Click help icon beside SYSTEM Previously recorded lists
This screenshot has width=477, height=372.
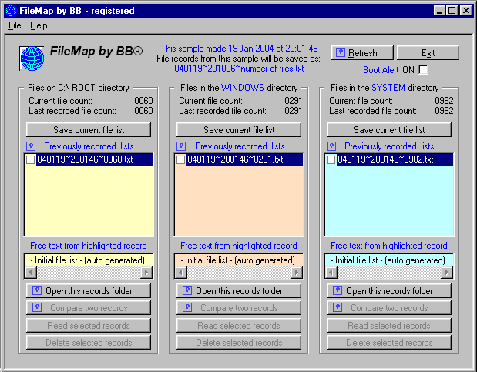click(x=332, y=146)
